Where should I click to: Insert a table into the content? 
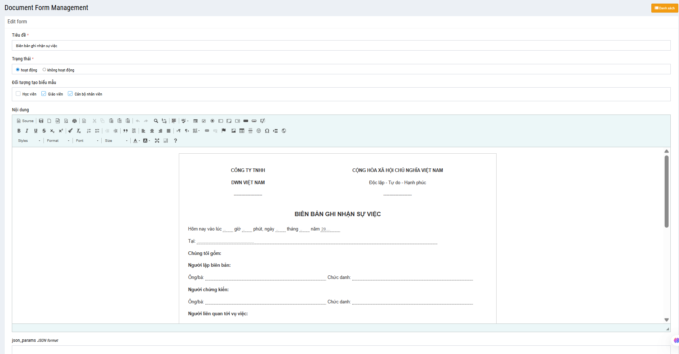[x=242, y=131]
